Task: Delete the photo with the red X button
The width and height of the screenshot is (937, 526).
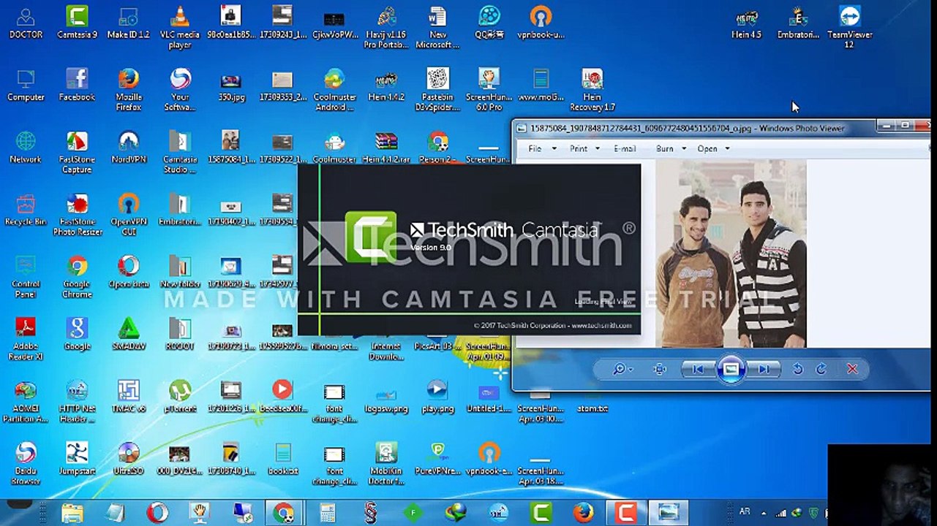Action: click(852, 369)
